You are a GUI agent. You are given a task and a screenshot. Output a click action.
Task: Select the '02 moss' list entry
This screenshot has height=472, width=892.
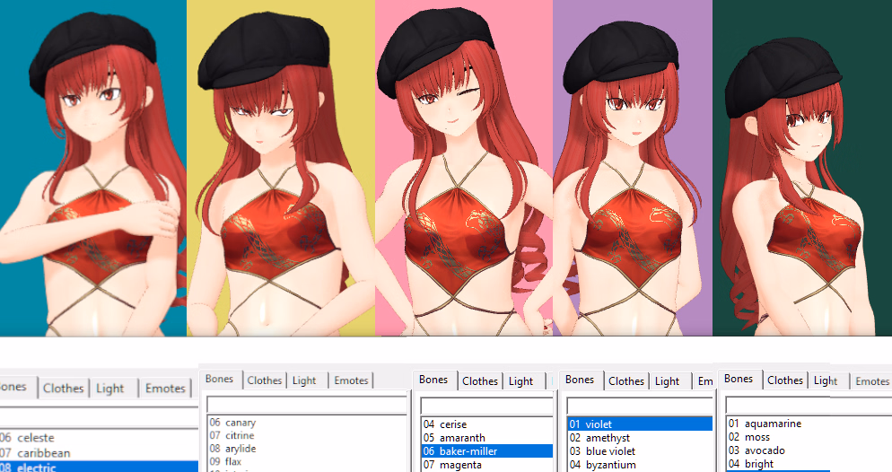[809, 437]
